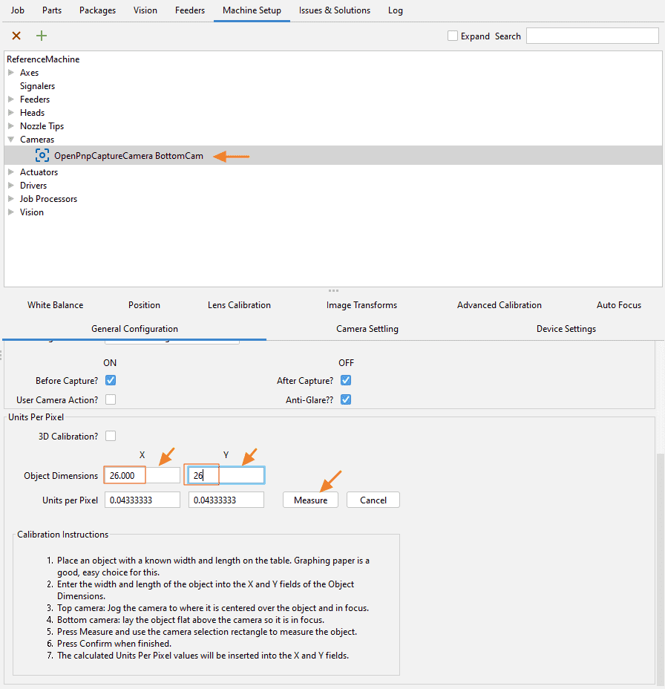Enable the 3D Calibration checkbox

(x=111, y=436)
